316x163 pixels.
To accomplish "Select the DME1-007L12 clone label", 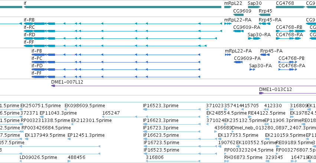I will [67, 82].
